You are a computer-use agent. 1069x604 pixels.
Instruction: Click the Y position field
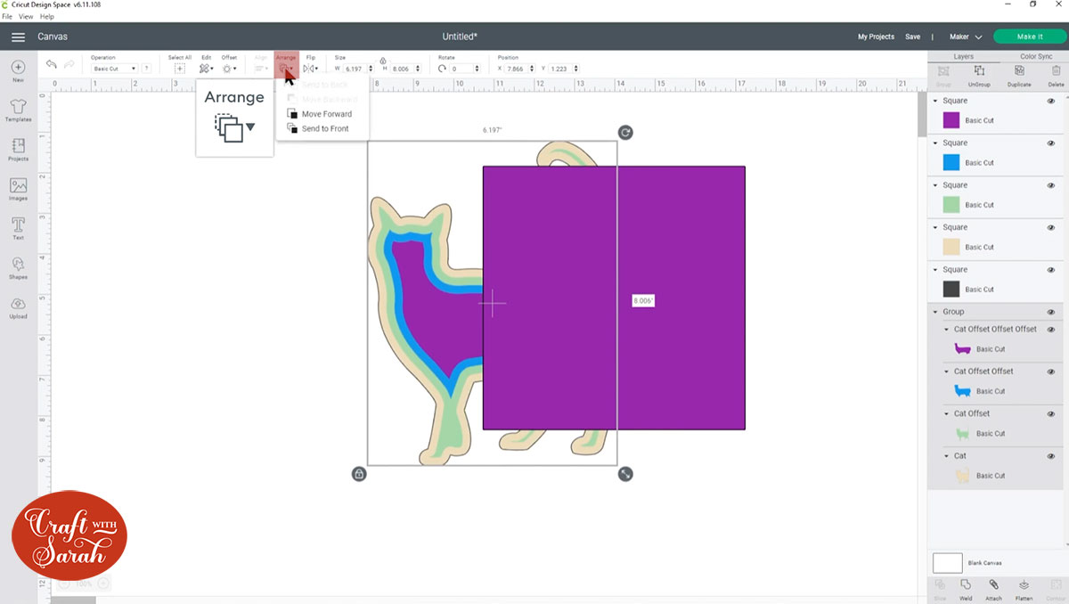[x=565, y=69]
